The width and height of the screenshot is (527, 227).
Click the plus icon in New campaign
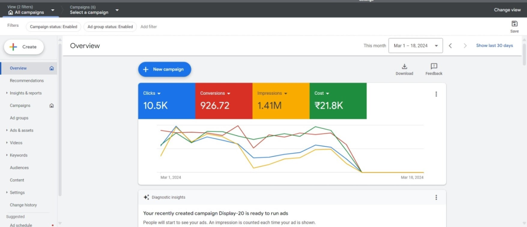pos(146,69)
